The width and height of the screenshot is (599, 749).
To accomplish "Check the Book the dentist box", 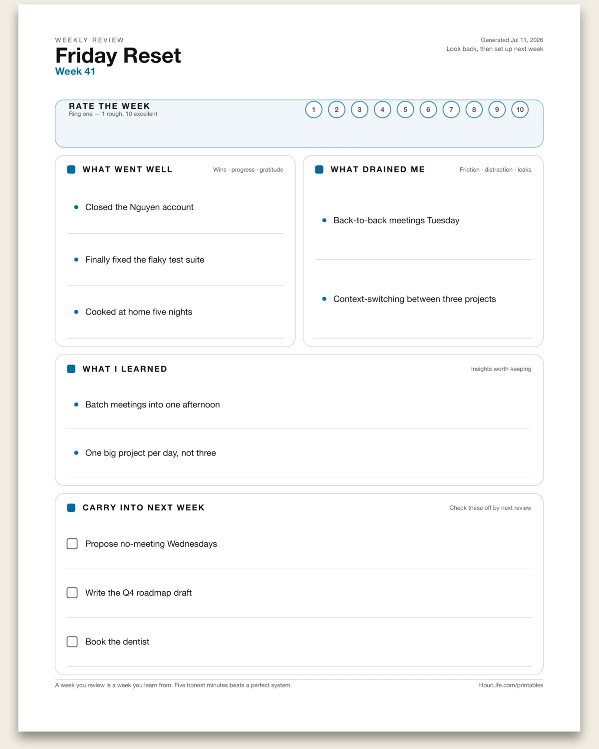I will (x=72, y=642).
